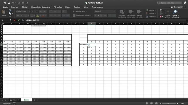Click Formato cells button in ribbon
Viewport: 188px width, 105px height.
coord(151,17)
